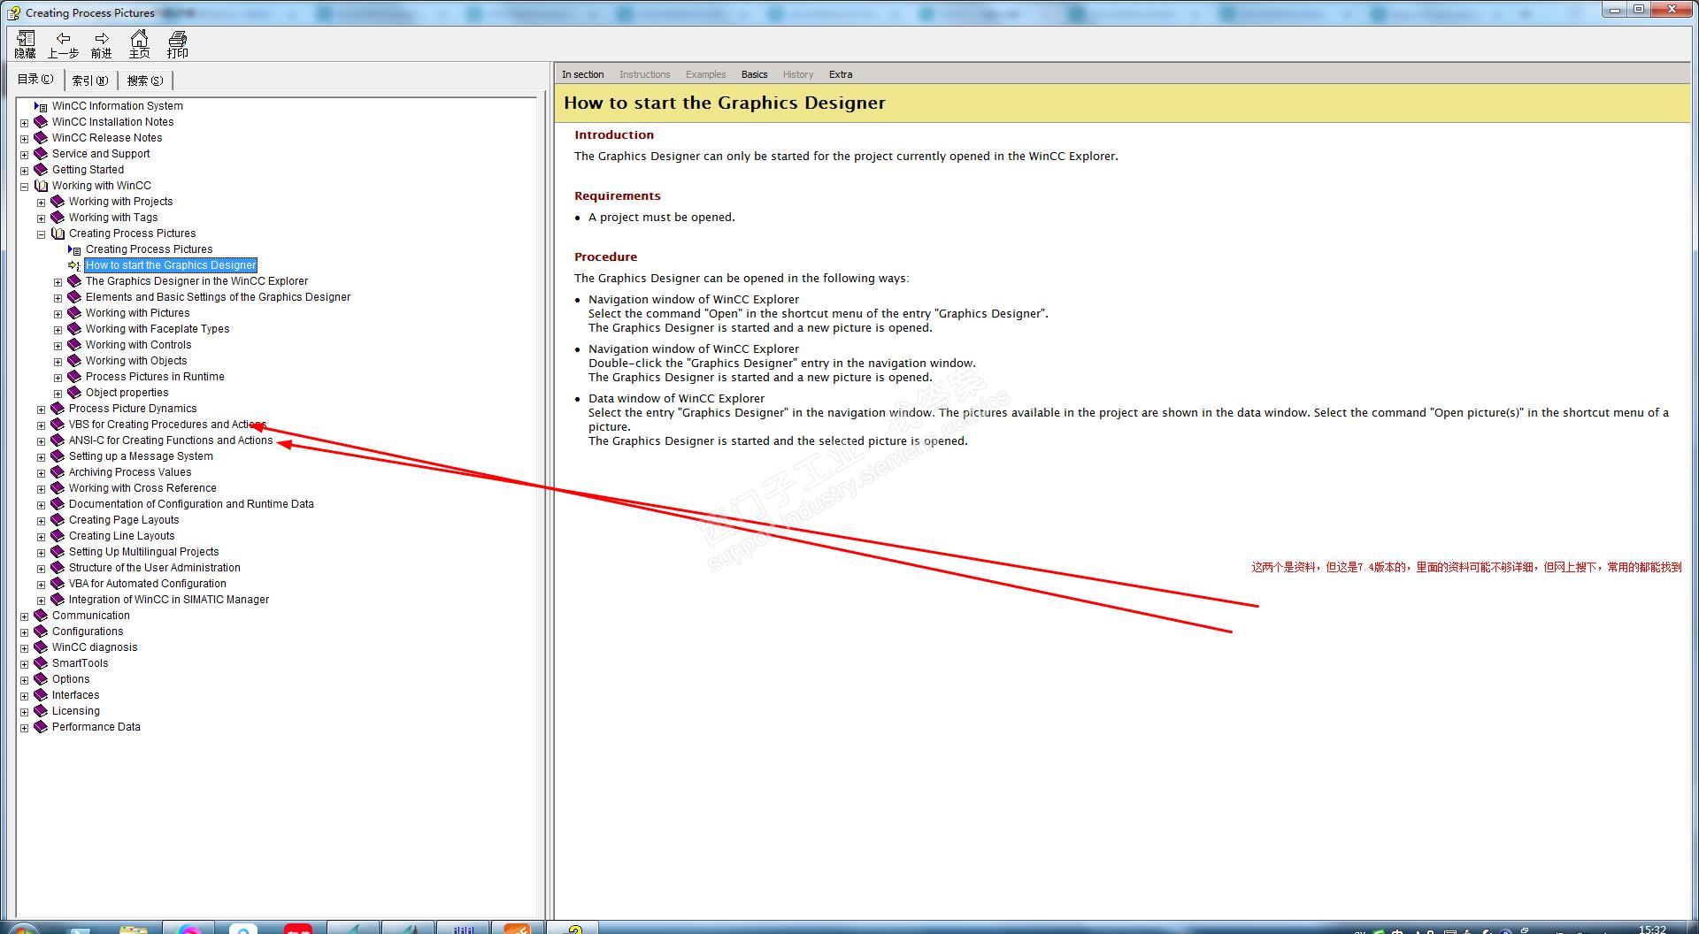The width and height of the screenshot is (1699, 934).
Task: Click the book icon beside Licensing
Action: click(x=41, y=711)
